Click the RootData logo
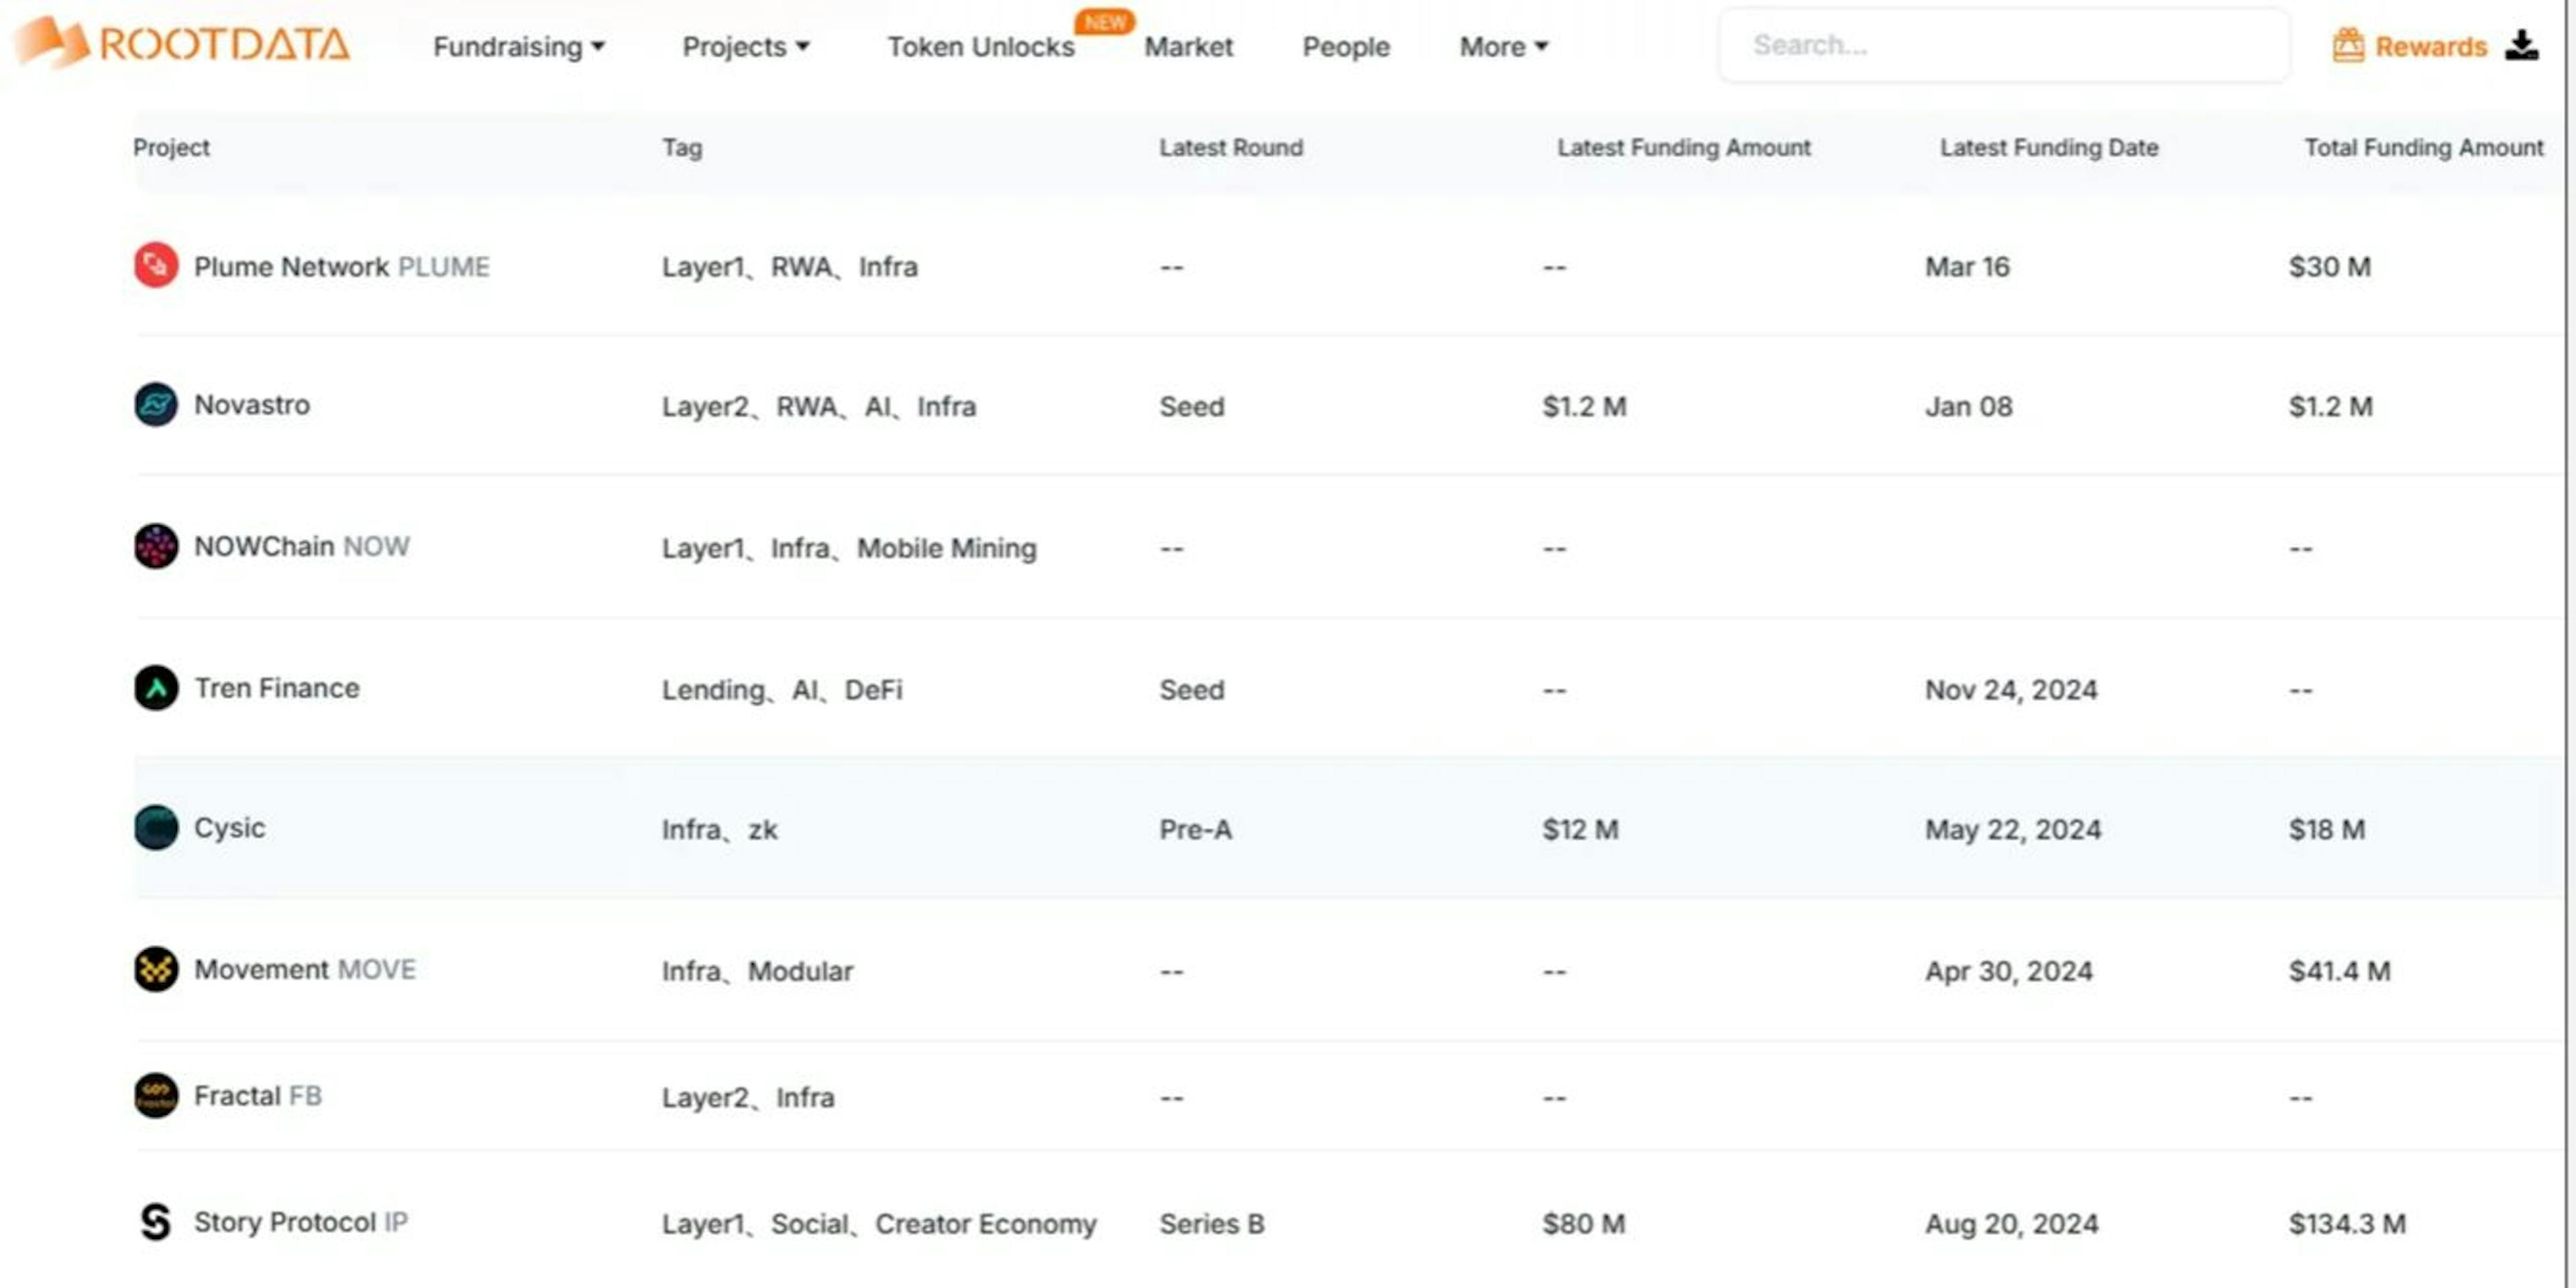The height and width of the screenshot is (1288, 2576). [x=182, y=44]
